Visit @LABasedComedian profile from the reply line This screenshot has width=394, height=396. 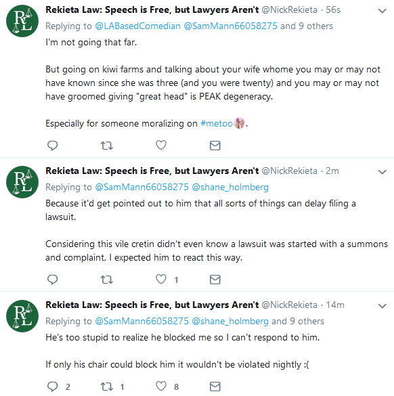[137, 26]
